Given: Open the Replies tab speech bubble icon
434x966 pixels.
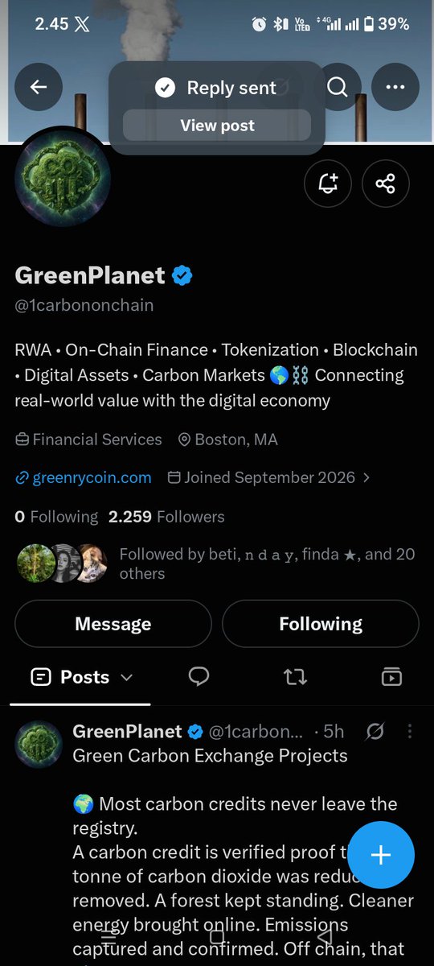Looking at the screenshot, I should (199, 677).
